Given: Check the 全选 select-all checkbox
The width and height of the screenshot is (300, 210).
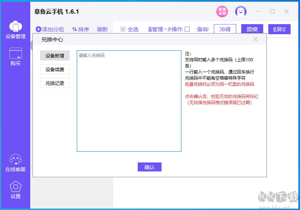Looking at the screenshot, I should point(123,29).
